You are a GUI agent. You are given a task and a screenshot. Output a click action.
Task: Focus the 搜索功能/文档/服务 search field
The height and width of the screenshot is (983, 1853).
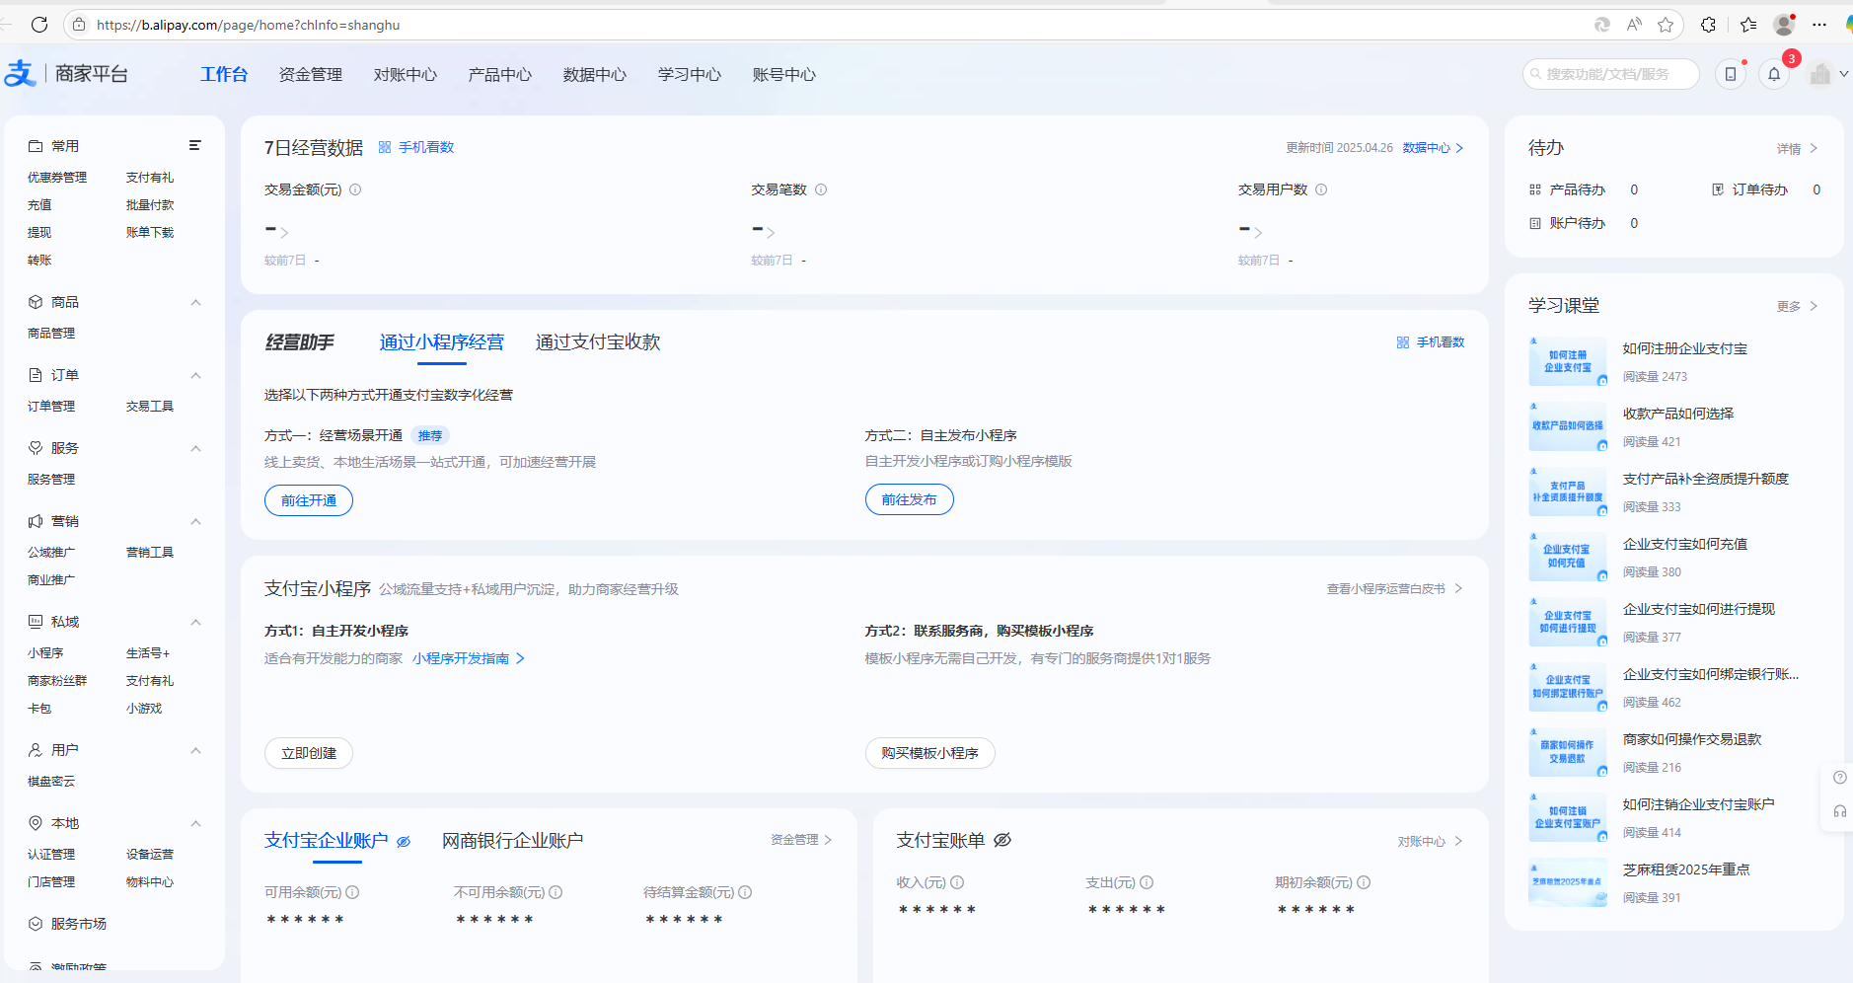click(x=1611, y=74)
